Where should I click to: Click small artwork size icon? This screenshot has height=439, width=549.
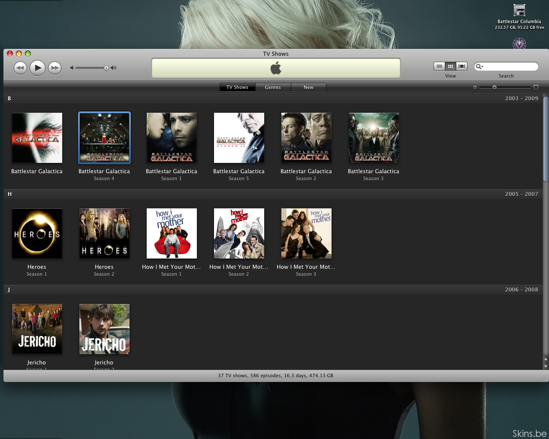tap(475, 87)
